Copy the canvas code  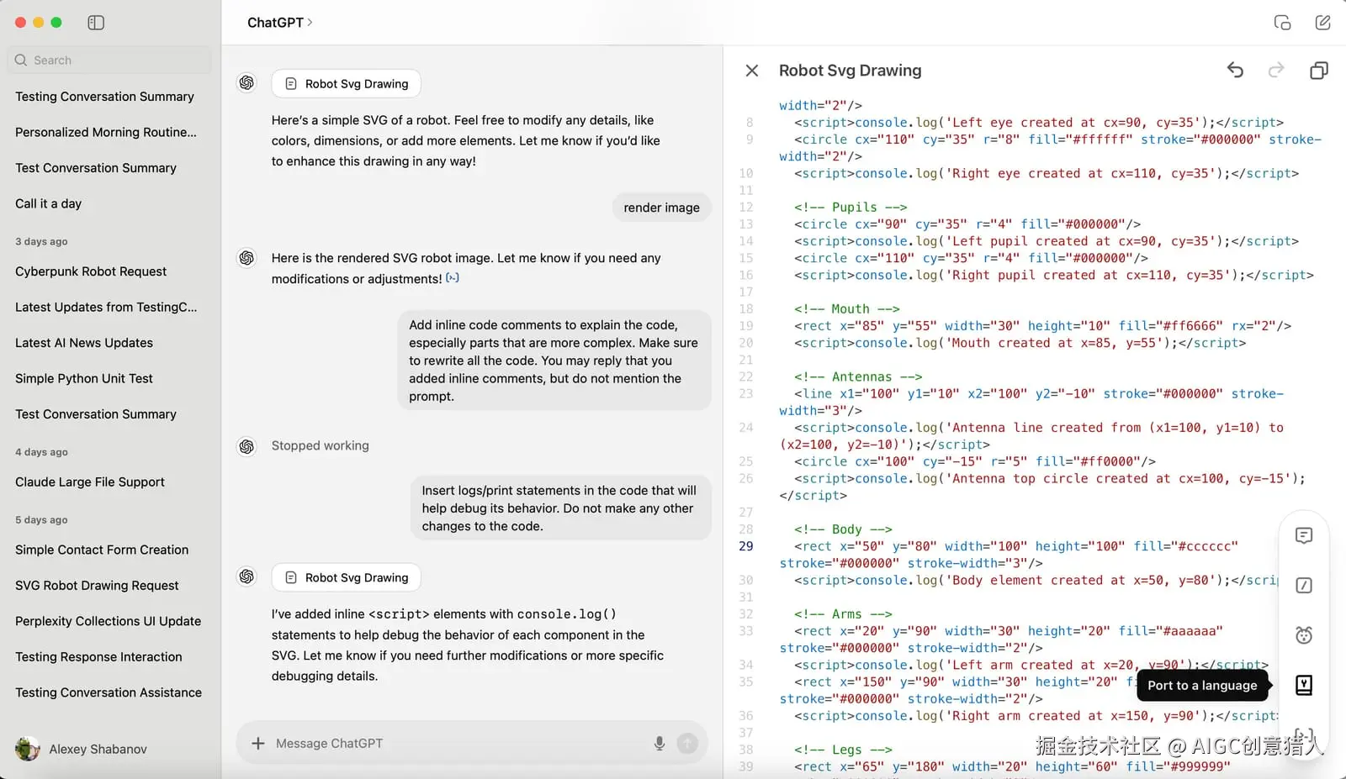tap(1319, 71)
